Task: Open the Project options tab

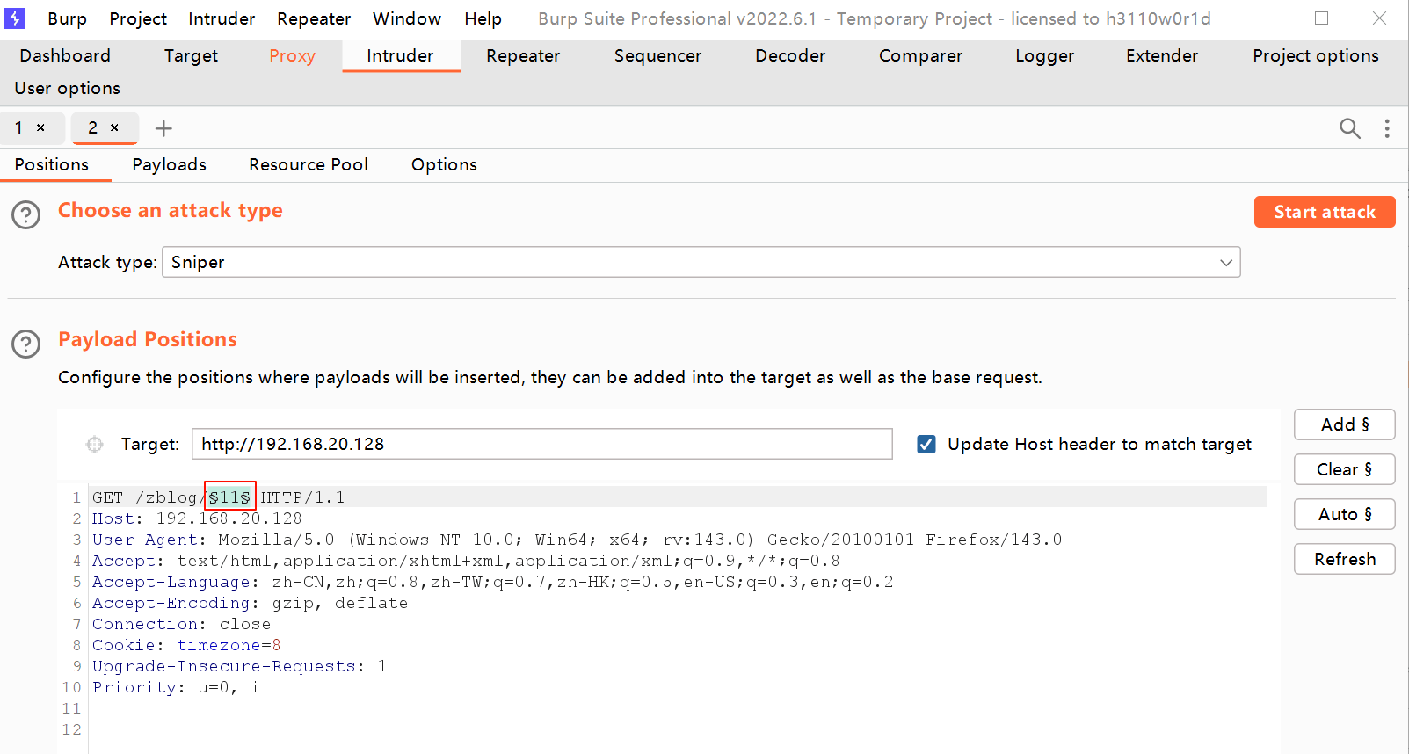Action: tap(1315, 55)
